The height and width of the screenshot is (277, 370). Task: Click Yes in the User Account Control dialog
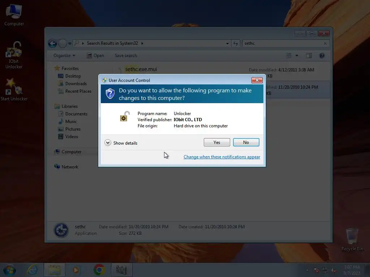pyautogui.click(x=217, y=142)
